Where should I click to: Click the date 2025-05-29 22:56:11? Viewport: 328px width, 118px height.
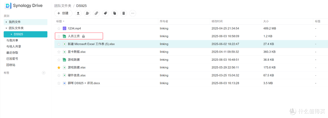point(225,67)
